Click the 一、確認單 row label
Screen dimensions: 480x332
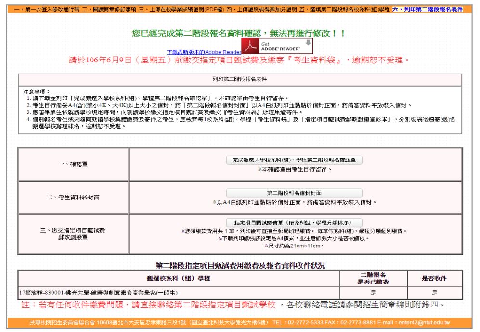coord(73,164)
